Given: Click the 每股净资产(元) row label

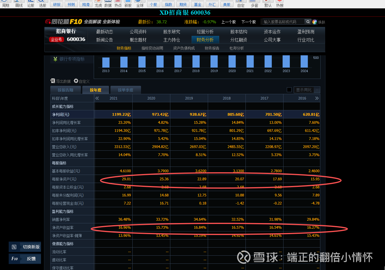Looking at the screenshot, I should [64, 179].
